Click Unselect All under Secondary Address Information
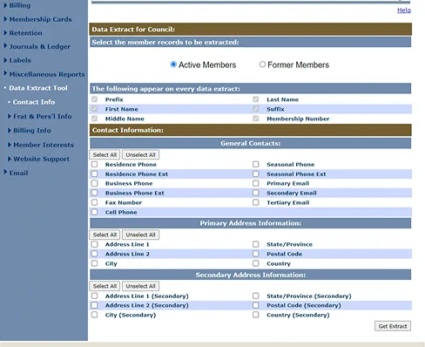This screenshot has width=425, height=347. point(140,286)
